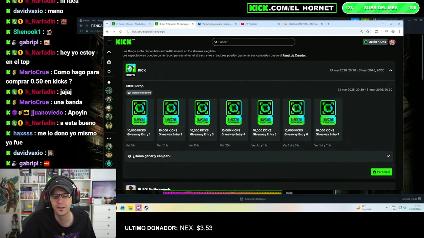Viewport: 424px width, 238px height.
Task: Click the KICK DROPS campaign thumbnail
Action: pos(131,70)
